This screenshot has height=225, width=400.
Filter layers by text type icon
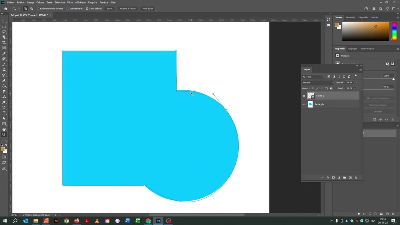point(339,77)
